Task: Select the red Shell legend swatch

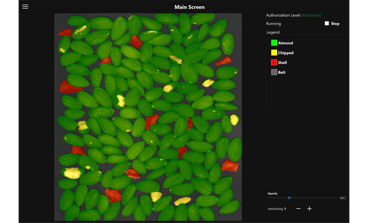Action: point(274,63)
